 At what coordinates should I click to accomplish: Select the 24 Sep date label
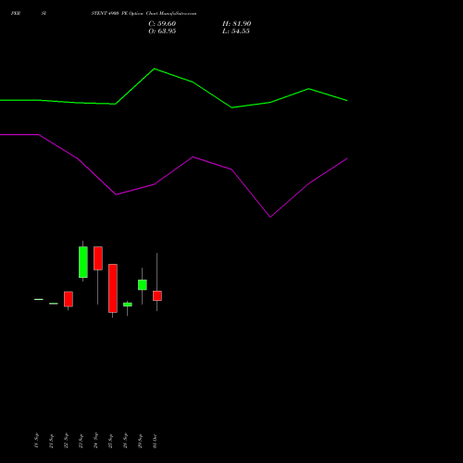coord(95,441)
